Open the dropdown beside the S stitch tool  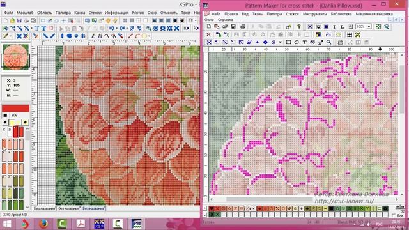280,42
